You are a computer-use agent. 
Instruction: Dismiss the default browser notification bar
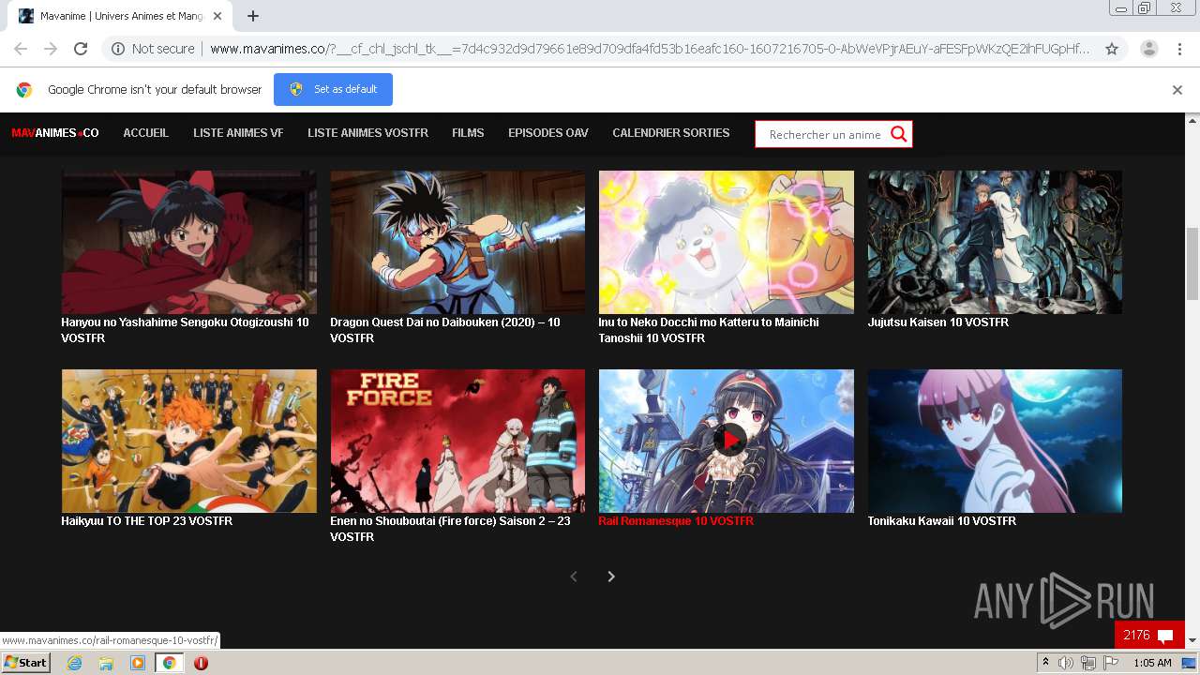click(1177, 90)
